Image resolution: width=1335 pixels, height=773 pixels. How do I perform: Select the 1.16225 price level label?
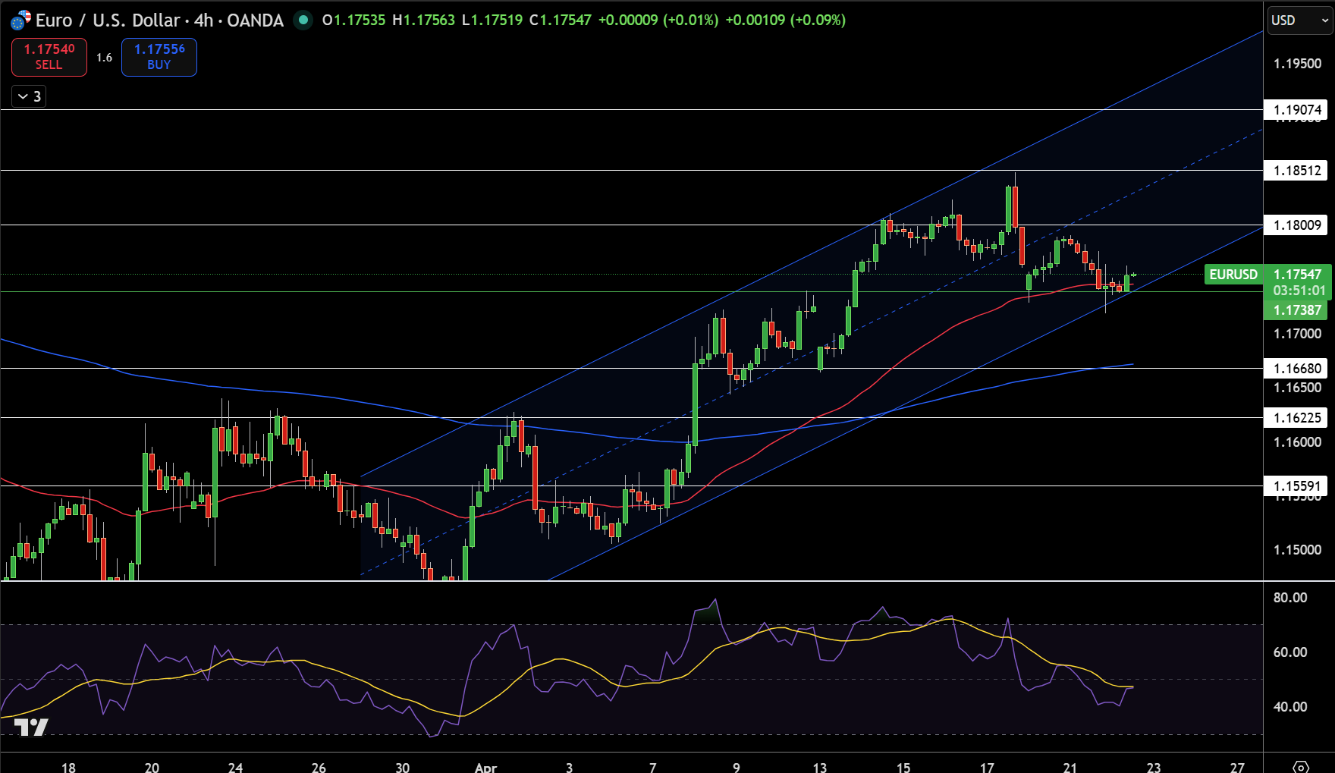tap(1297, 418)
